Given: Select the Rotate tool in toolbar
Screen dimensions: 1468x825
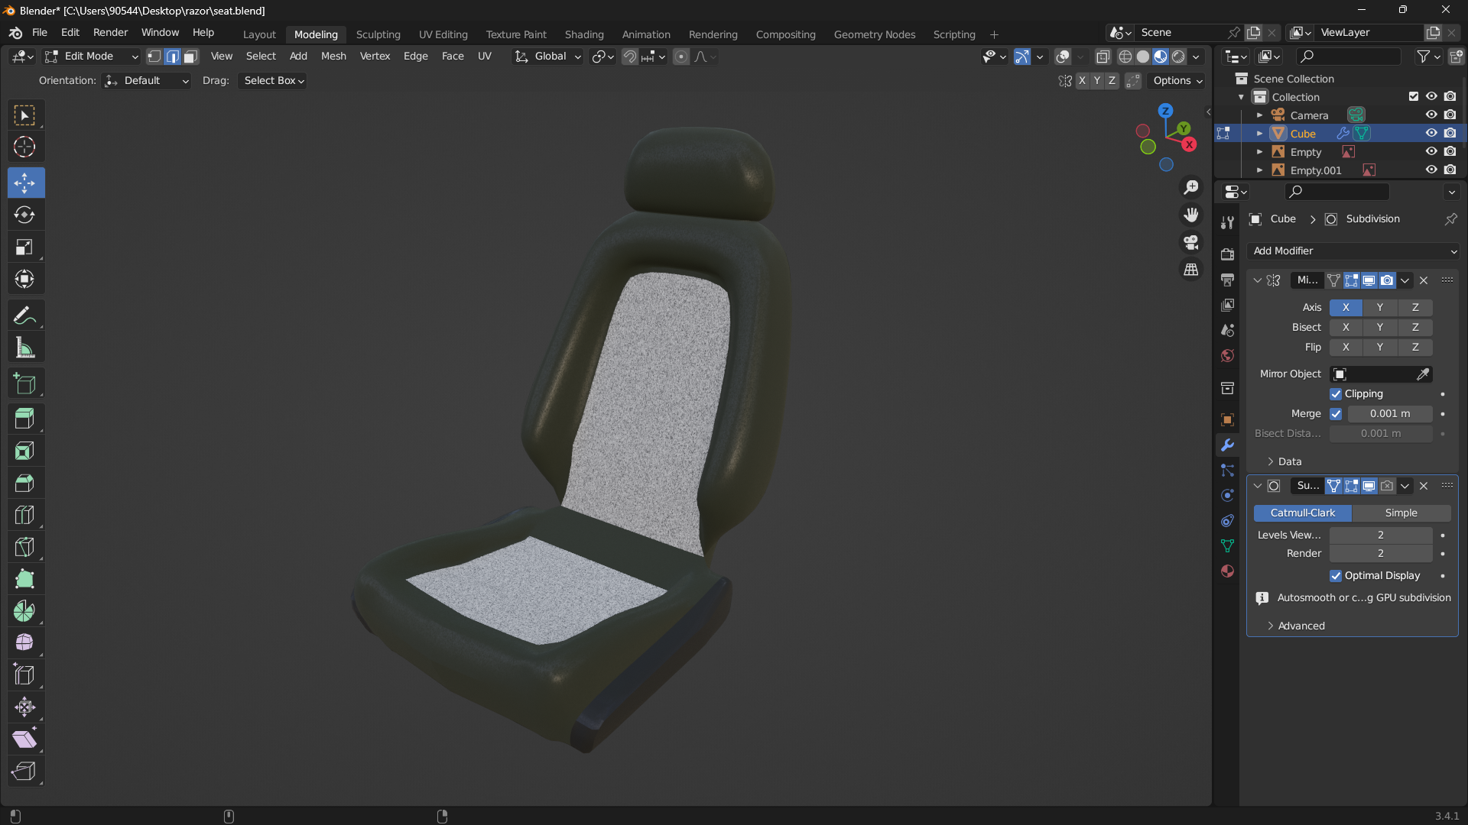Looking at the screenshot, I should pos(24,215).
